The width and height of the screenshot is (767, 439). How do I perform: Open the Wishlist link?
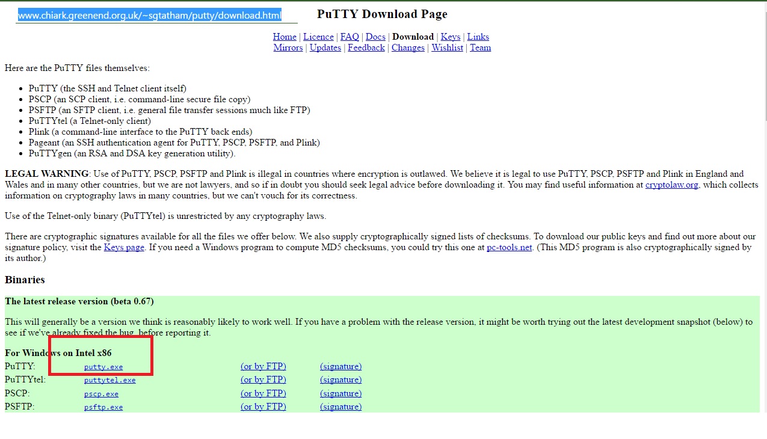(x=448, y=48)
